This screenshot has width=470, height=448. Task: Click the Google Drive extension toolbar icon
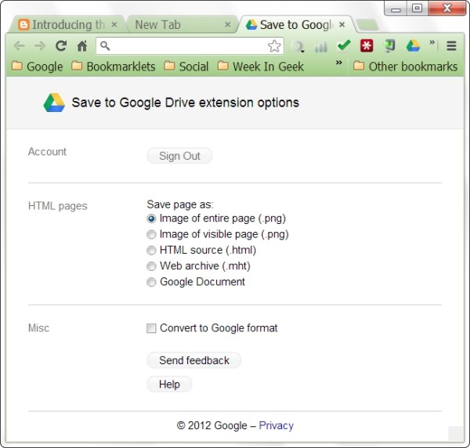coord(413,46)
